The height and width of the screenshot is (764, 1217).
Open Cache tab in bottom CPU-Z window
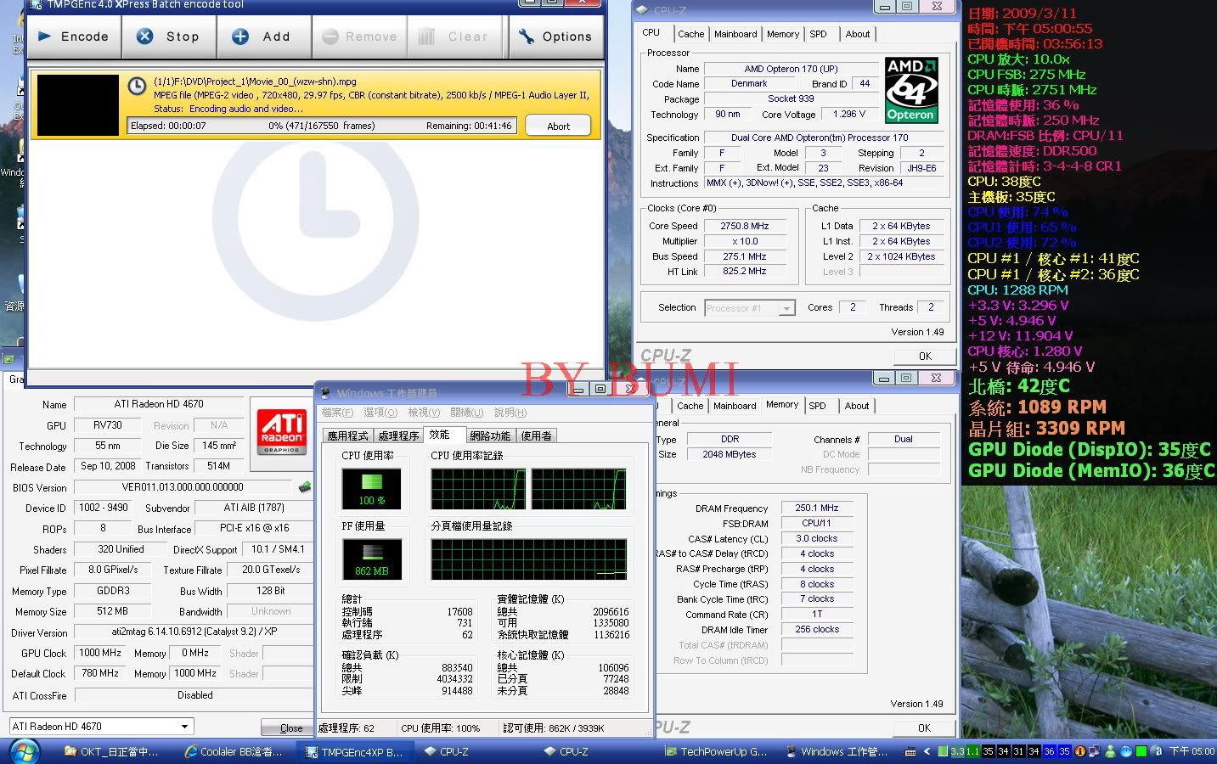[x=690, y=406]
